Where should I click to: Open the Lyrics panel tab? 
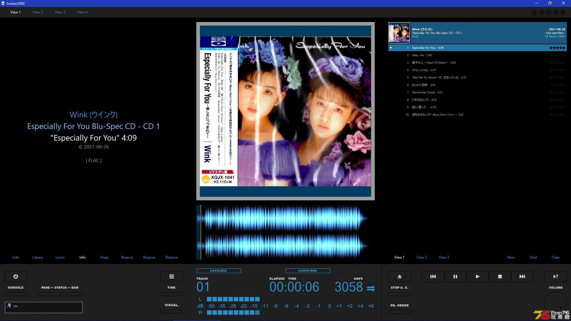(60, 257)
